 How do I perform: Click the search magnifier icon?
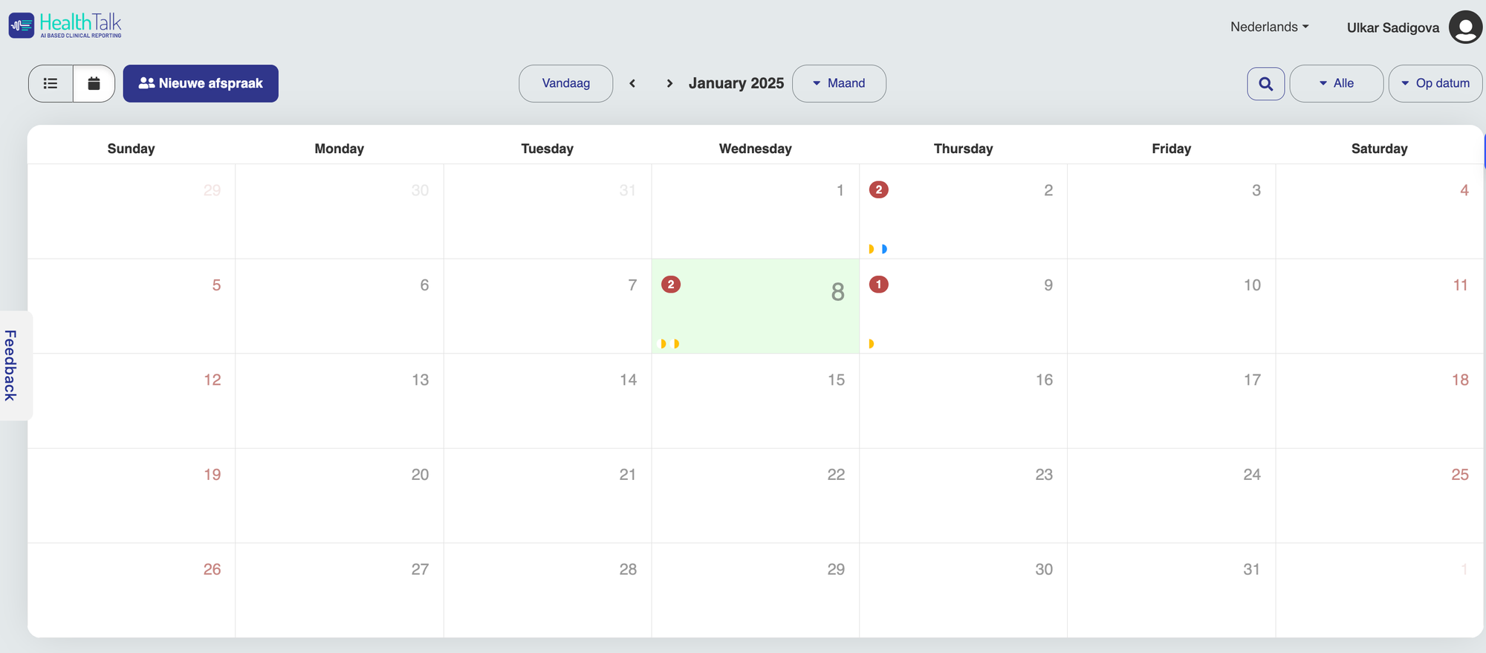[1265, 83]
